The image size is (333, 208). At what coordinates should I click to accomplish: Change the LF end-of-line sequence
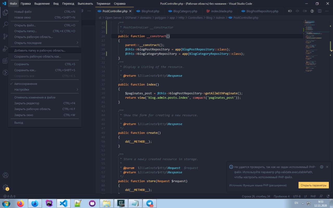pos(306,196)
